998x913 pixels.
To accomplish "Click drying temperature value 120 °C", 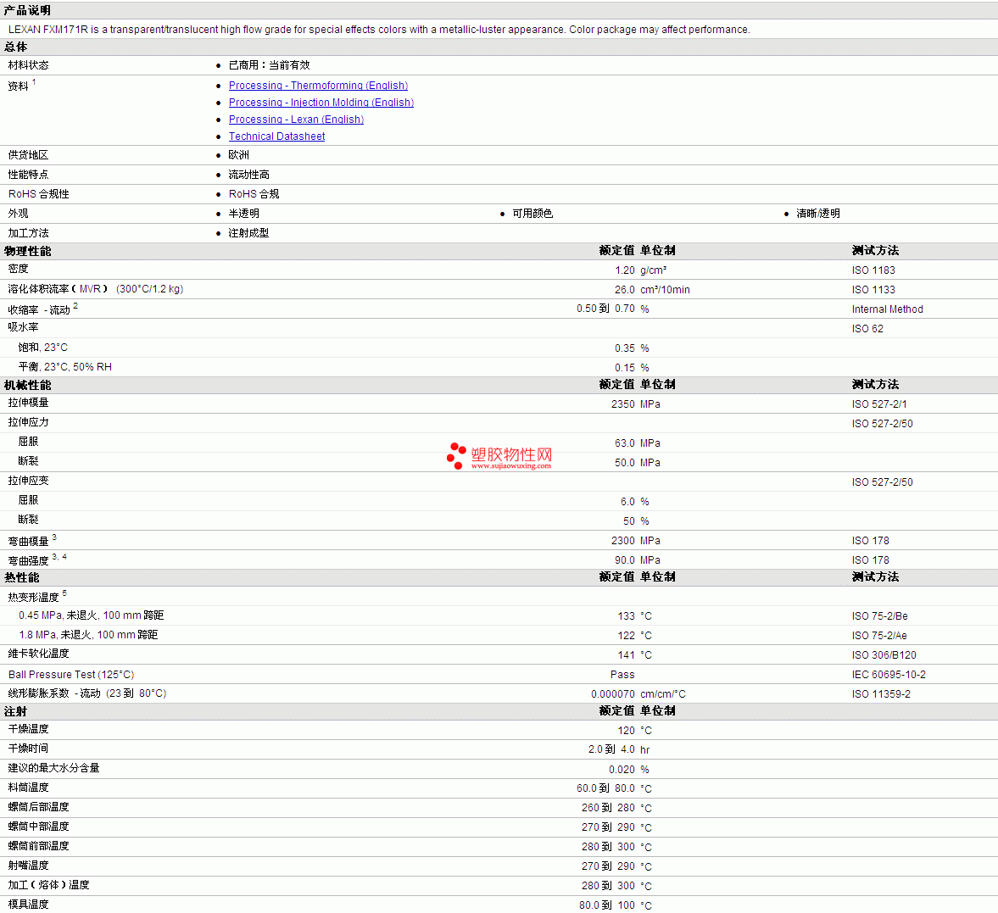I will click(x=634, y=731).
